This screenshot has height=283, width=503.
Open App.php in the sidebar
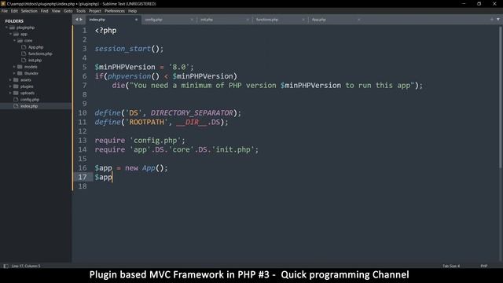(35, 47)
